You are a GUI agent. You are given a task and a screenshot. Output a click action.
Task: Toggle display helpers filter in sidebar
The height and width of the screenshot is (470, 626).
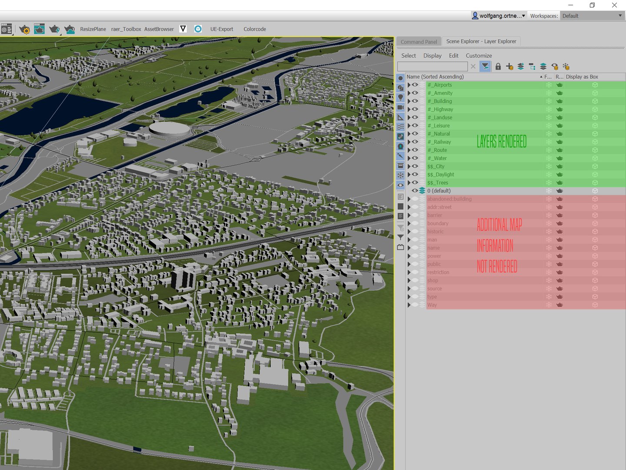coord(400,117)
